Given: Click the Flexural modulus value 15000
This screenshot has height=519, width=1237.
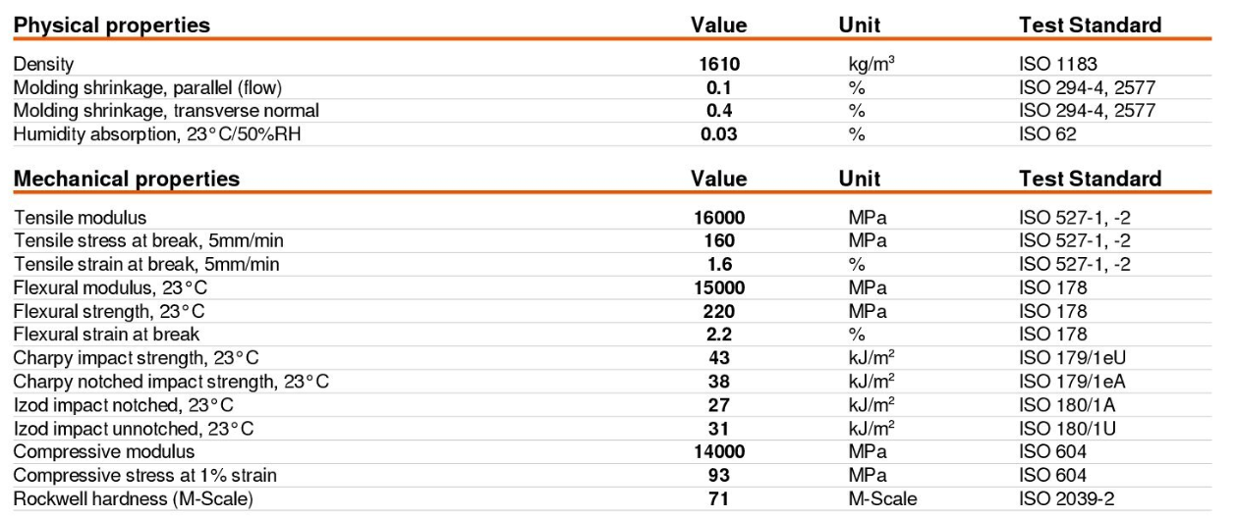Looking at the screenshot, I should (719, 288).
